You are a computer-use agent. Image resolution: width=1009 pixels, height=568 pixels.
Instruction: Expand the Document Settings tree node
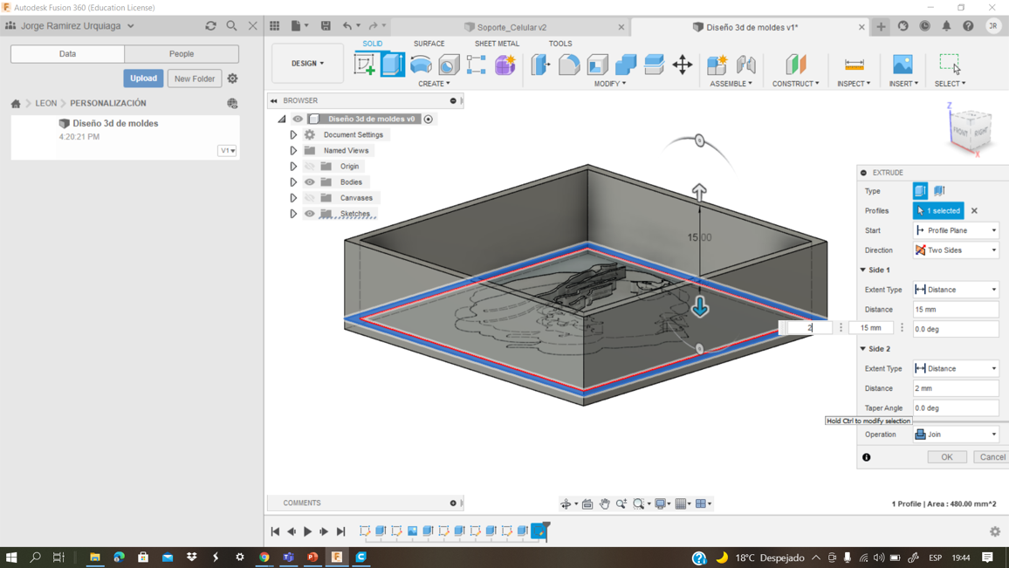[x=293, y=135]
